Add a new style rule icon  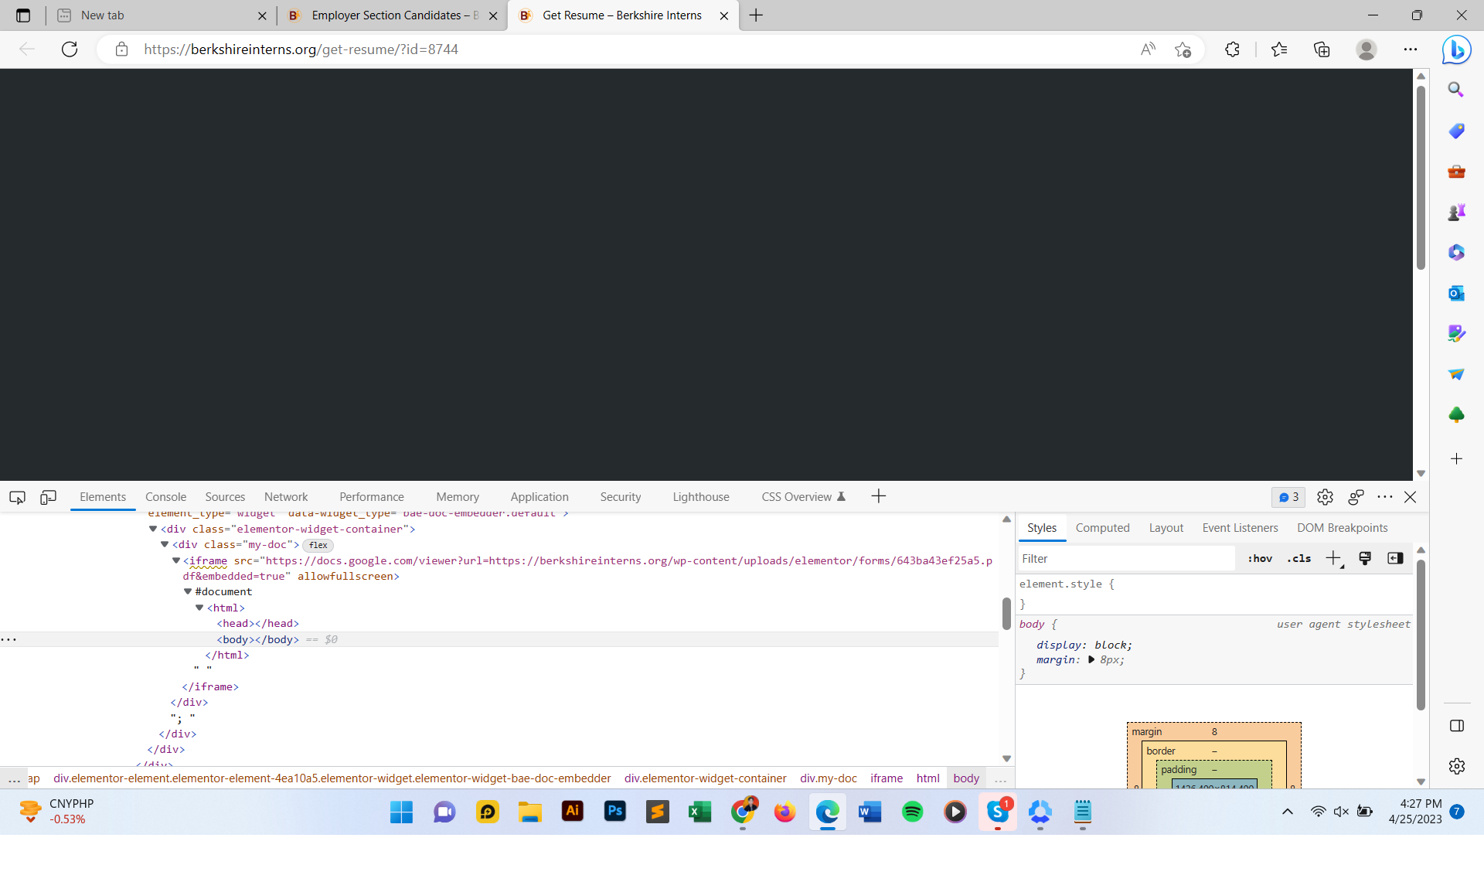(x=1334, y=558)
